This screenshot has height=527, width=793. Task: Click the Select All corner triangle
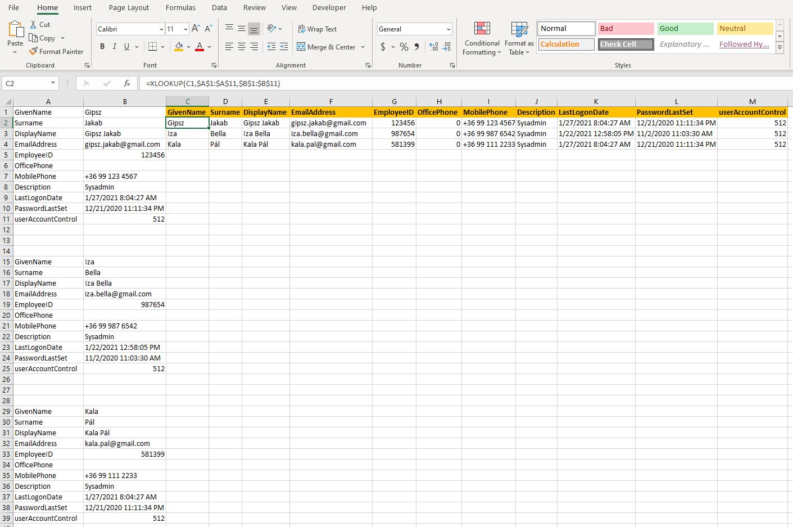coord(7,102)
